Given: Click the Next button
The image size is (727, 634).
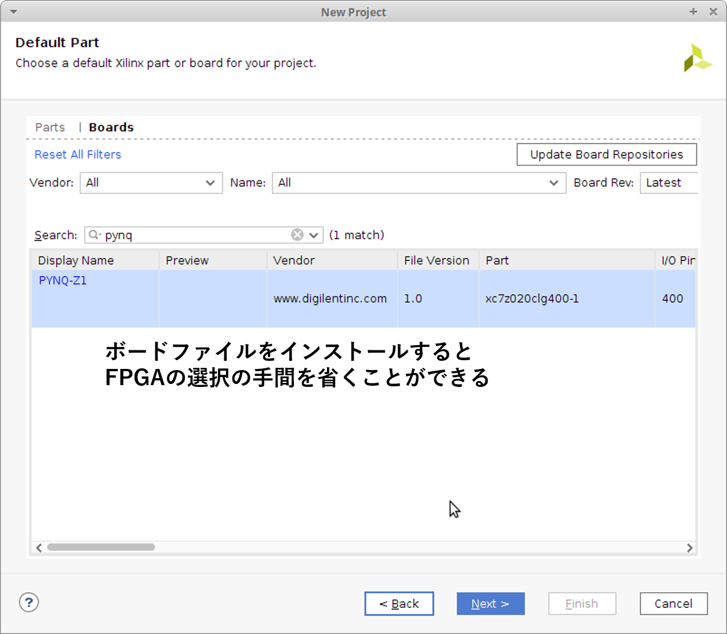Looking at the screenshot, I should tap(490, 604).
